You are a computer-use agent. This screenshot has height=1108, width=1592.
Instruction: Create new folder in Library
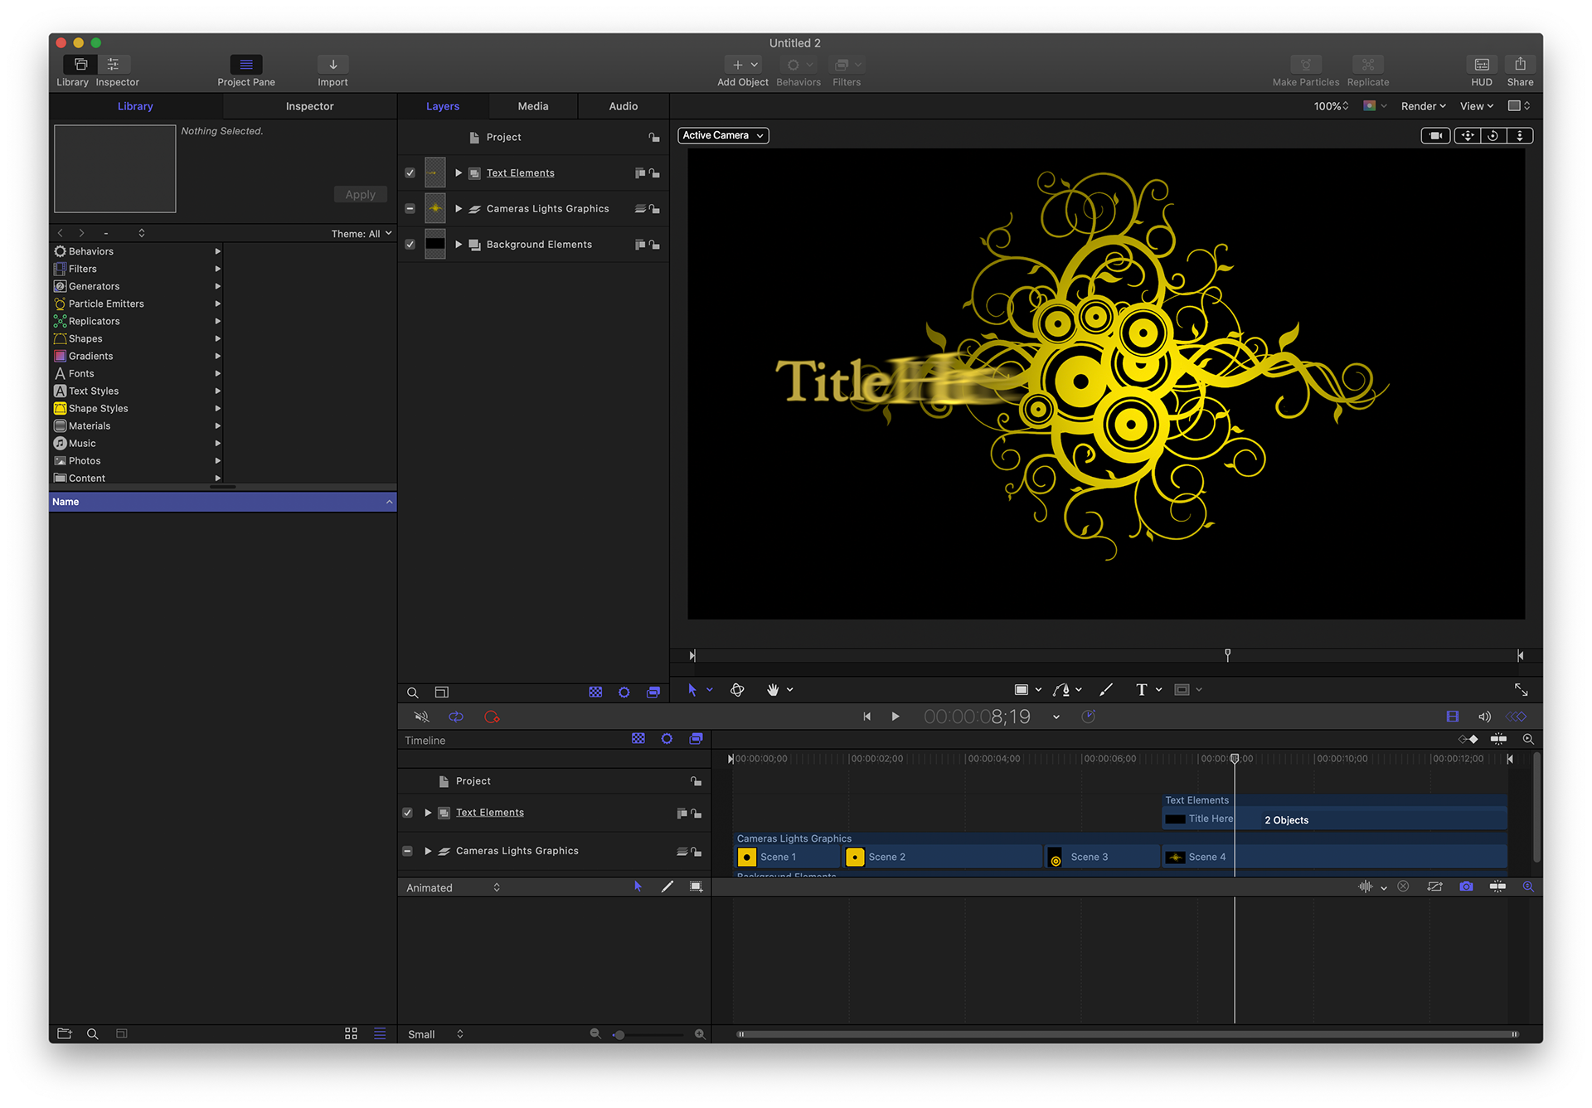pyautogui.click(x=65, y=1033)
